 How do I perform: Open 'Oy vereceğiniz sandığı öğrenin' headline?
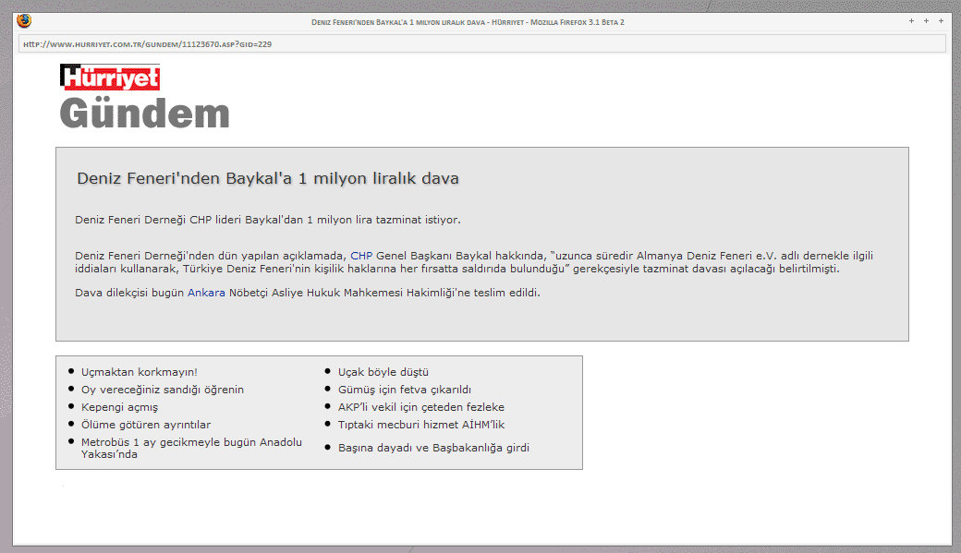163,390
